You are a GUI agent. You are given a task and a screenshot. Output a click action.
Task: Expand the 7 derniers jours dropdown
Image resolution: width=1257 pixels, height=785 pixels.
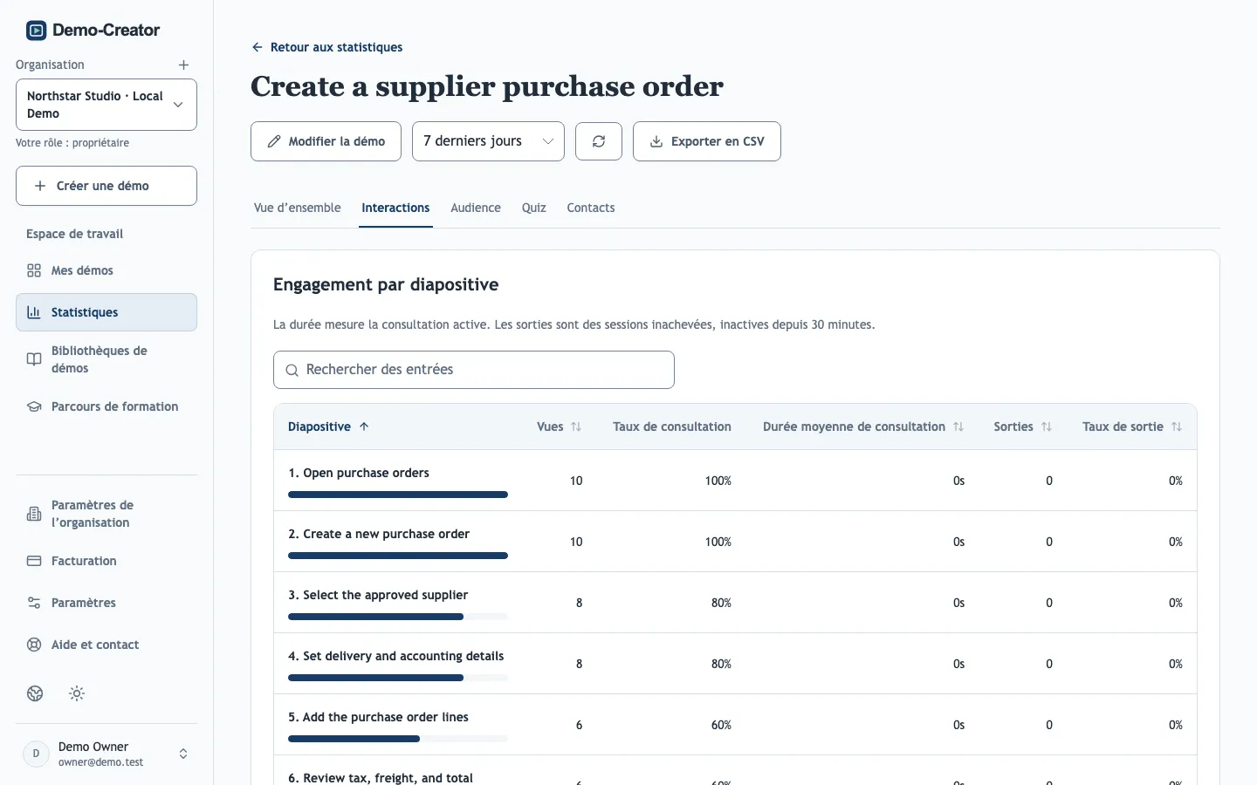pyautogui.click(x=488, y=141)
